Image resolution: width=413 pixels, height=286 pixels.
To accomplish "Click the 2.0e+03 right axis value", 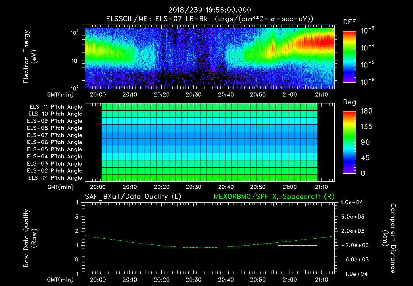I will pyautogui.click(x=353, y=231).
